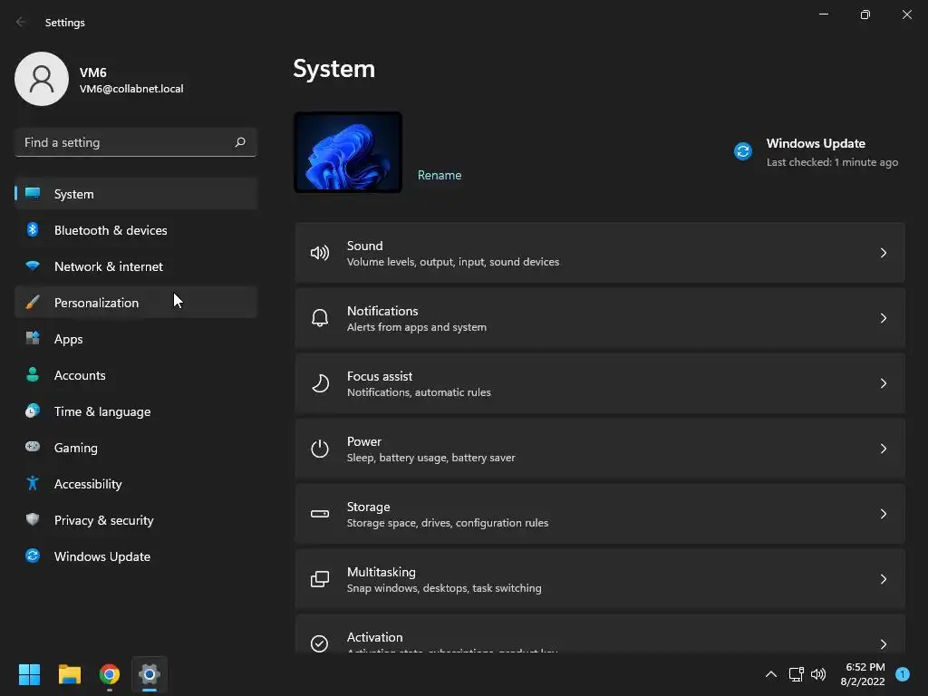Open Chrome from the taskbar
The width and height of the screenshot is (928, 696).
coord(110,674)
